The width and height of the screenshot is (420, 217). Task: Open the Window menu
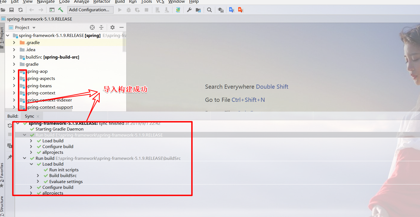177,2
